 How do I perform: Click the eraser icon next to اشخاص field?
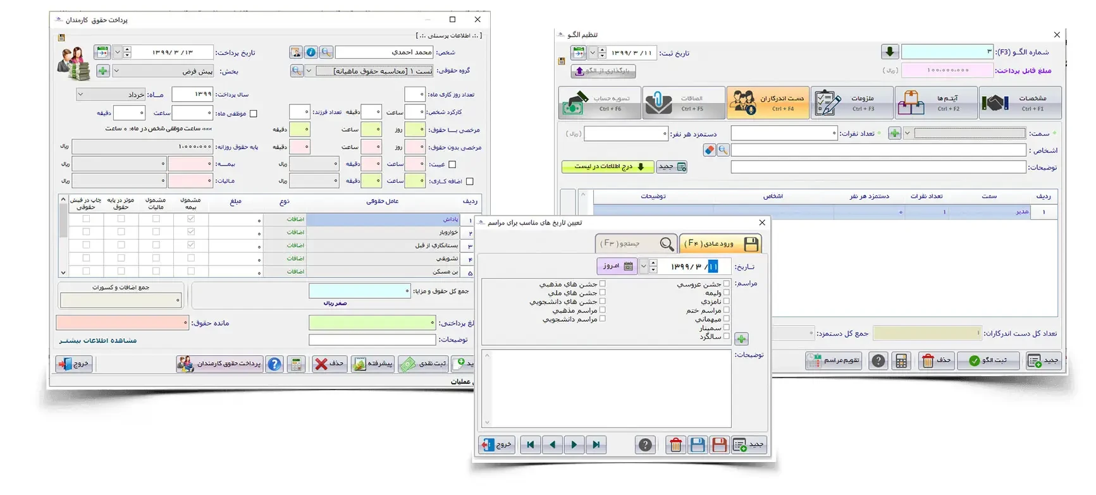click(710, 150)
